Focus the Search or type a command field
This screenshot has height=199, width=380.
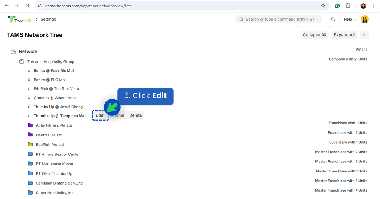pos(279,19)
